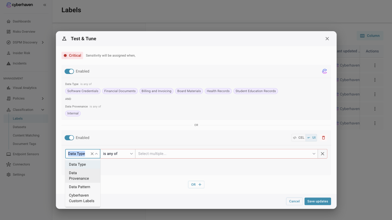Open the Settings gear in sidebar
Image resolution: width=392 pixels, height=220 pixels.
(x=9, y=175)
